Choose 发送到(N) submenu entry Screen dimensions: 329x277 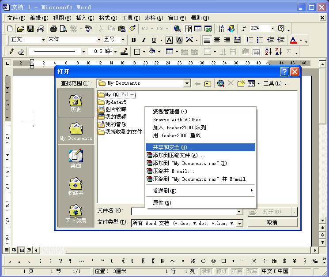[200, 191]
